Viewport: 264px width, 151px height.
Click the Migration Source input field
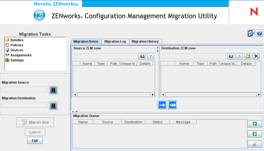click(x=25, y=89)
